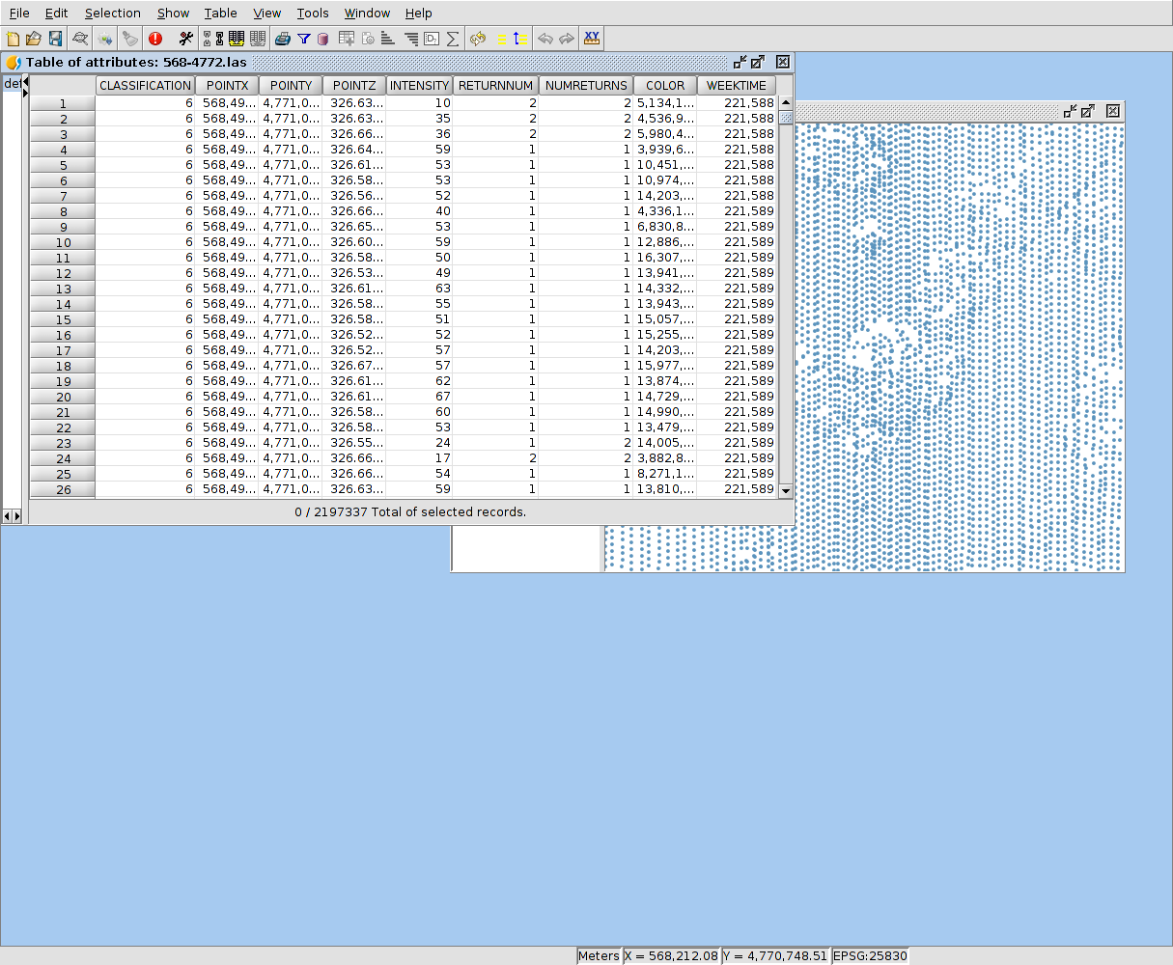This screenshot has width=1173, height=965.
Task: Open the Selection menu
Action: click(112, 13)
